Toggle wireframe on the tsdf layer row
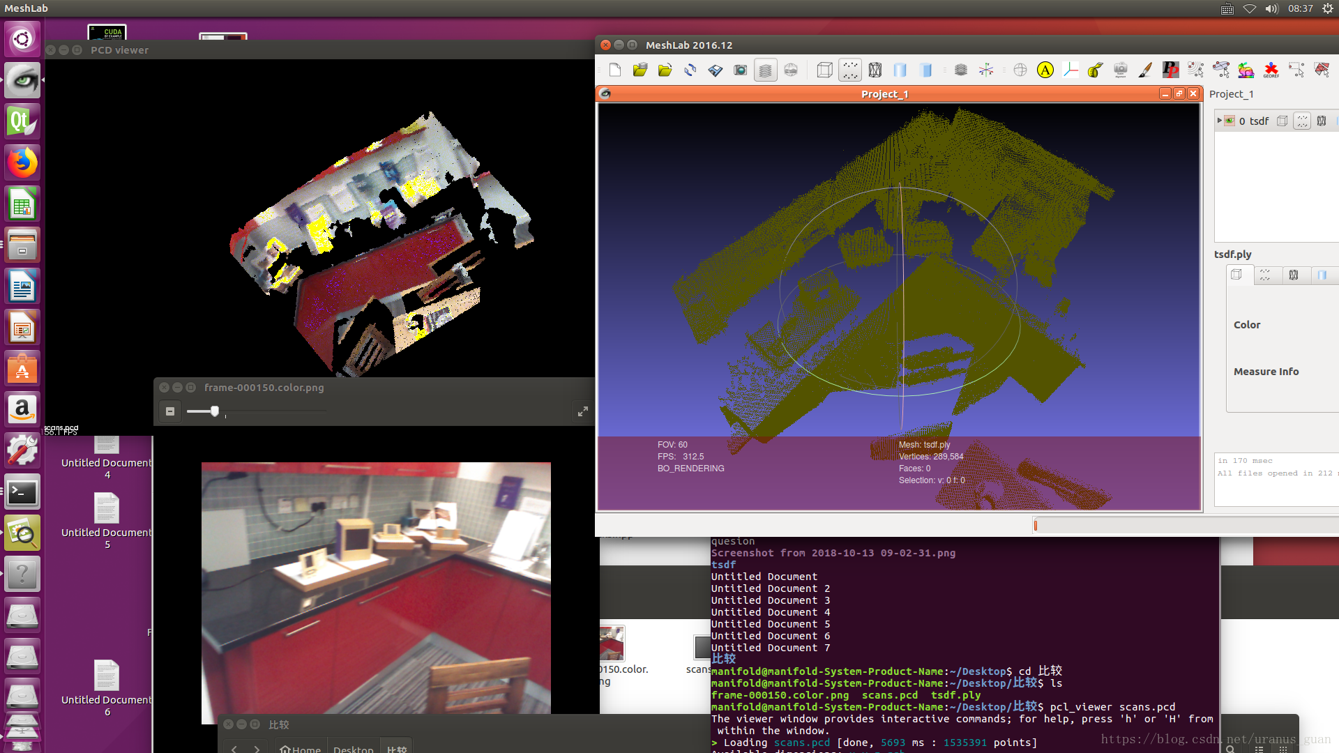The width and height of the screenshot is (1339, 753). point(1322,121)
